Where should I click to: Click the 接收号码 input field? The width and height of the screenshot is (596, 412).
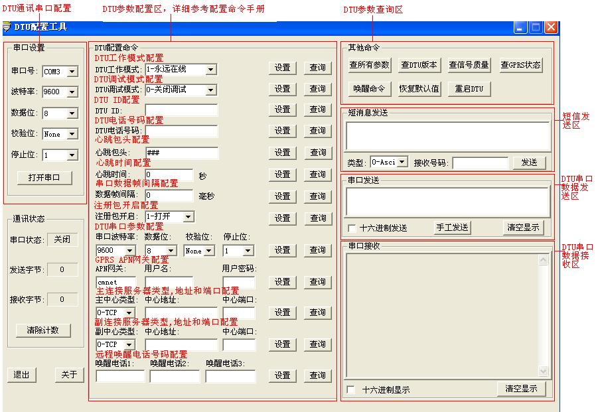click(481, 163)
